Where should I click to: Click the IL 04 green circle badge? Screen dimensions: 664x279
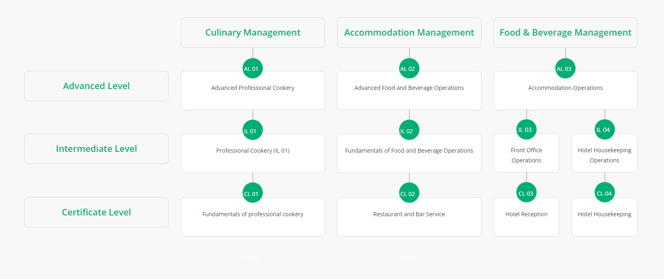605,130
